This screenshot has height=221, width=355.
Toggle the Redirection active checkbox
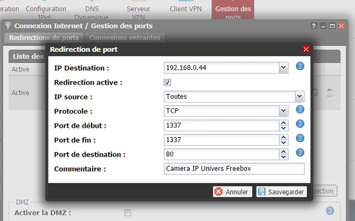pos(167,83)
